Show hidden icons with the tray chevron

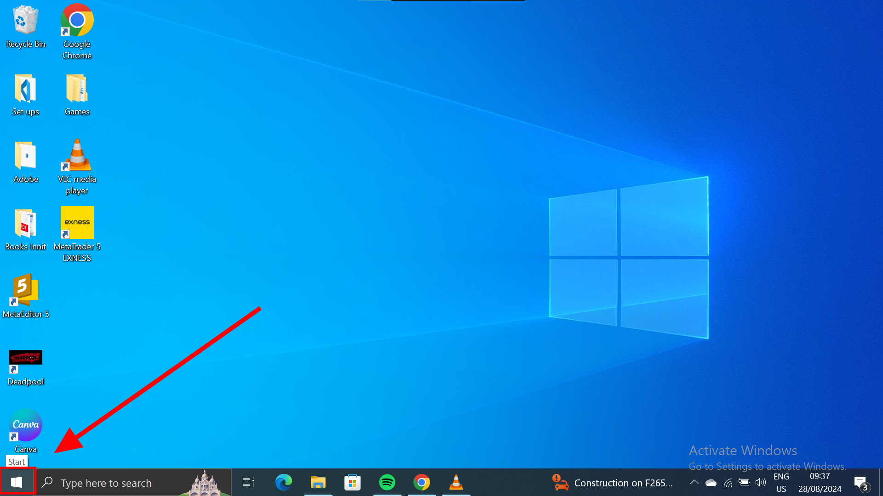click(694, 482)
